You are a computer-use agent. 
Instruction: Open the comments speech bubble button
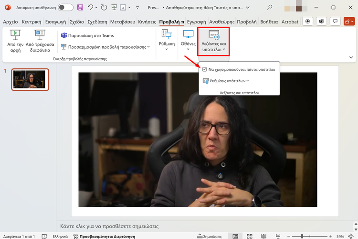click(335, 22)
